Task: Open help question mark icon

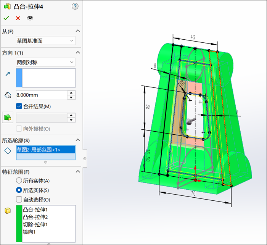Action: point(75,6)
